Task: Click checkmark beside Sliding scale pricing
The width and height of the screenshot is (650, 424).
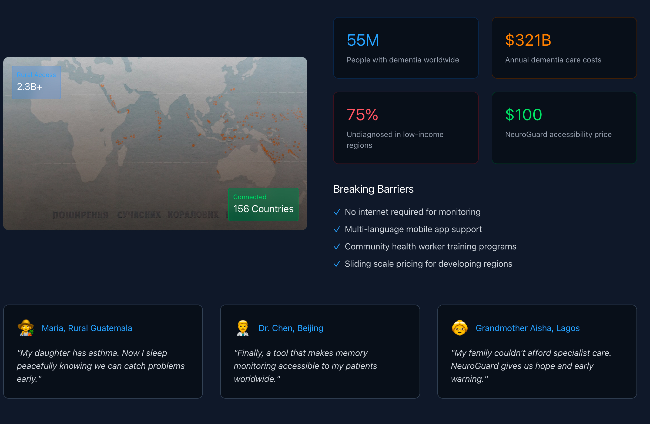Action: click(x=337, y=264)
